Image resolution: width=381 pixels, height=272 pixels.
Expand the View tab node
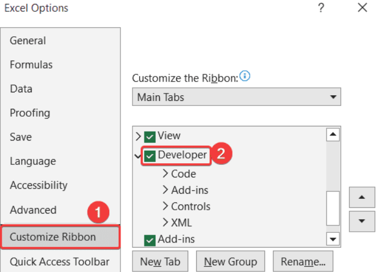[x=138, y=137]
